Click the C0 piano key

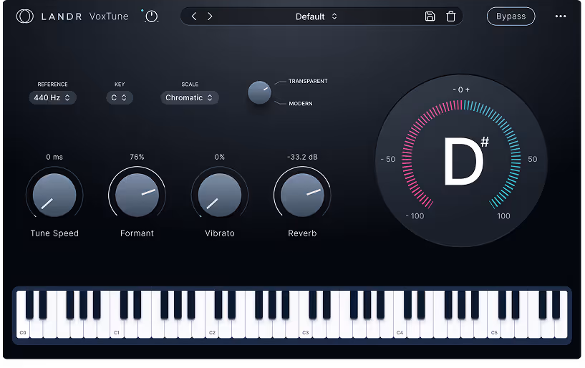23,329
